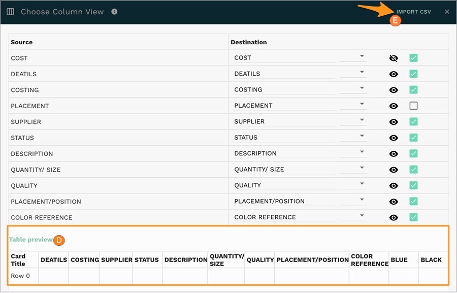This screenshot has width=457, height=293.
Task: Toggle visibility of the SUPPLIER row eye icon
Action: [x=394, y=122]
